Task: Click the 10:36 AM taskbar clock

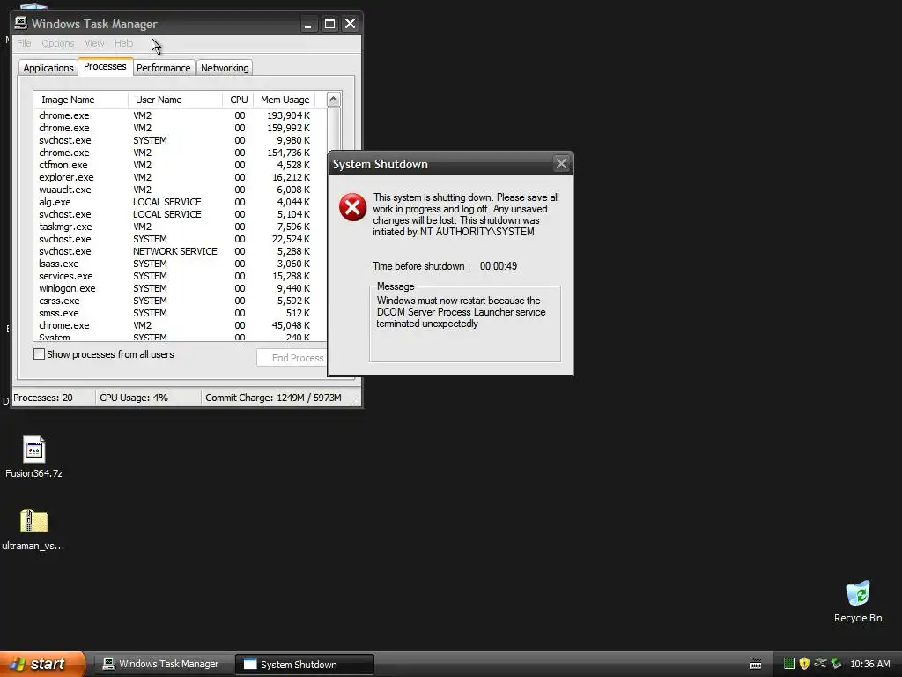Action: (x=869, y=664)
